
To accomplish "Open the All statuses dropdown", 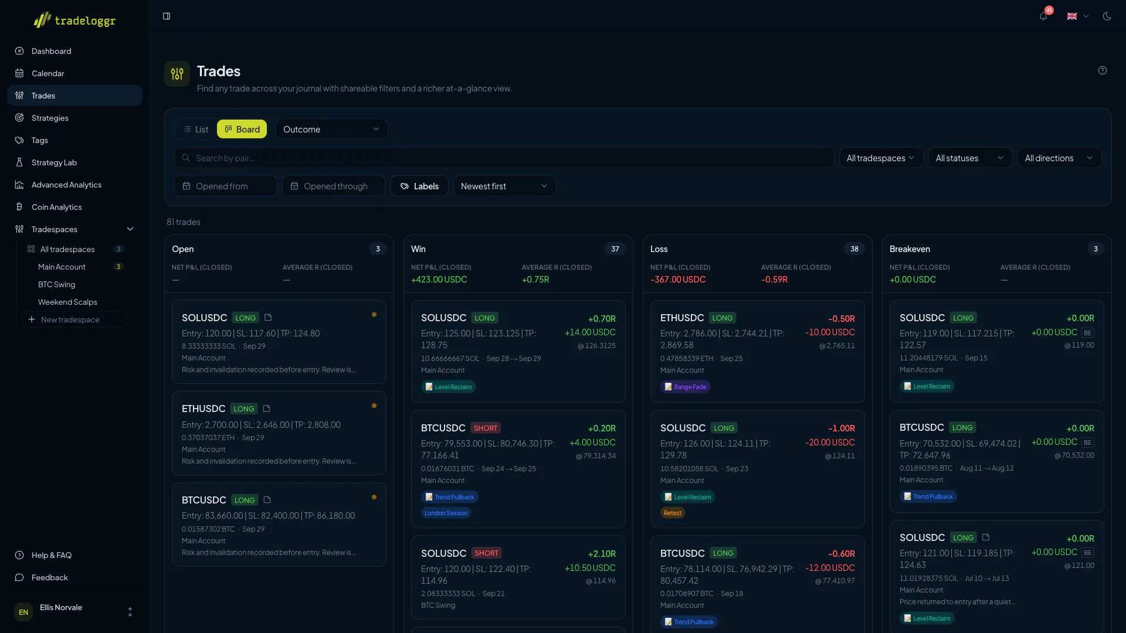I will 970,158.
